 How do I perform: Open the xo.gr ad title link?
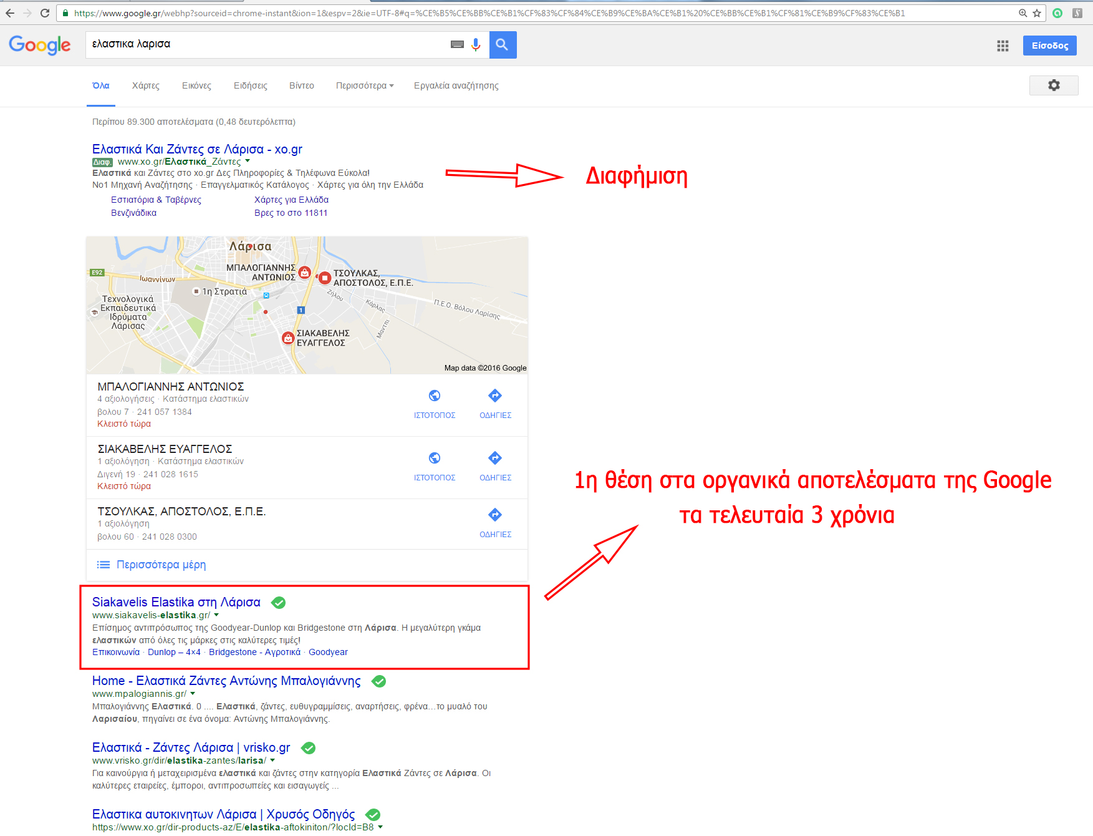[197, 149]
